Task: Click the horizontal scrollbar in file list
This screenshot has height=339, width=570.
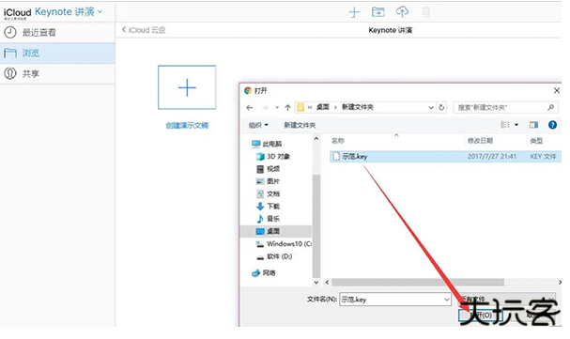Action: pos(418,283)
